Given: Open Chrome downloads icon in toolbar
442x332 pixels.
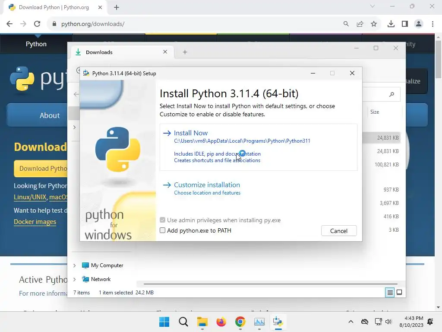Looking at the screenshot, I should [391, 24].
